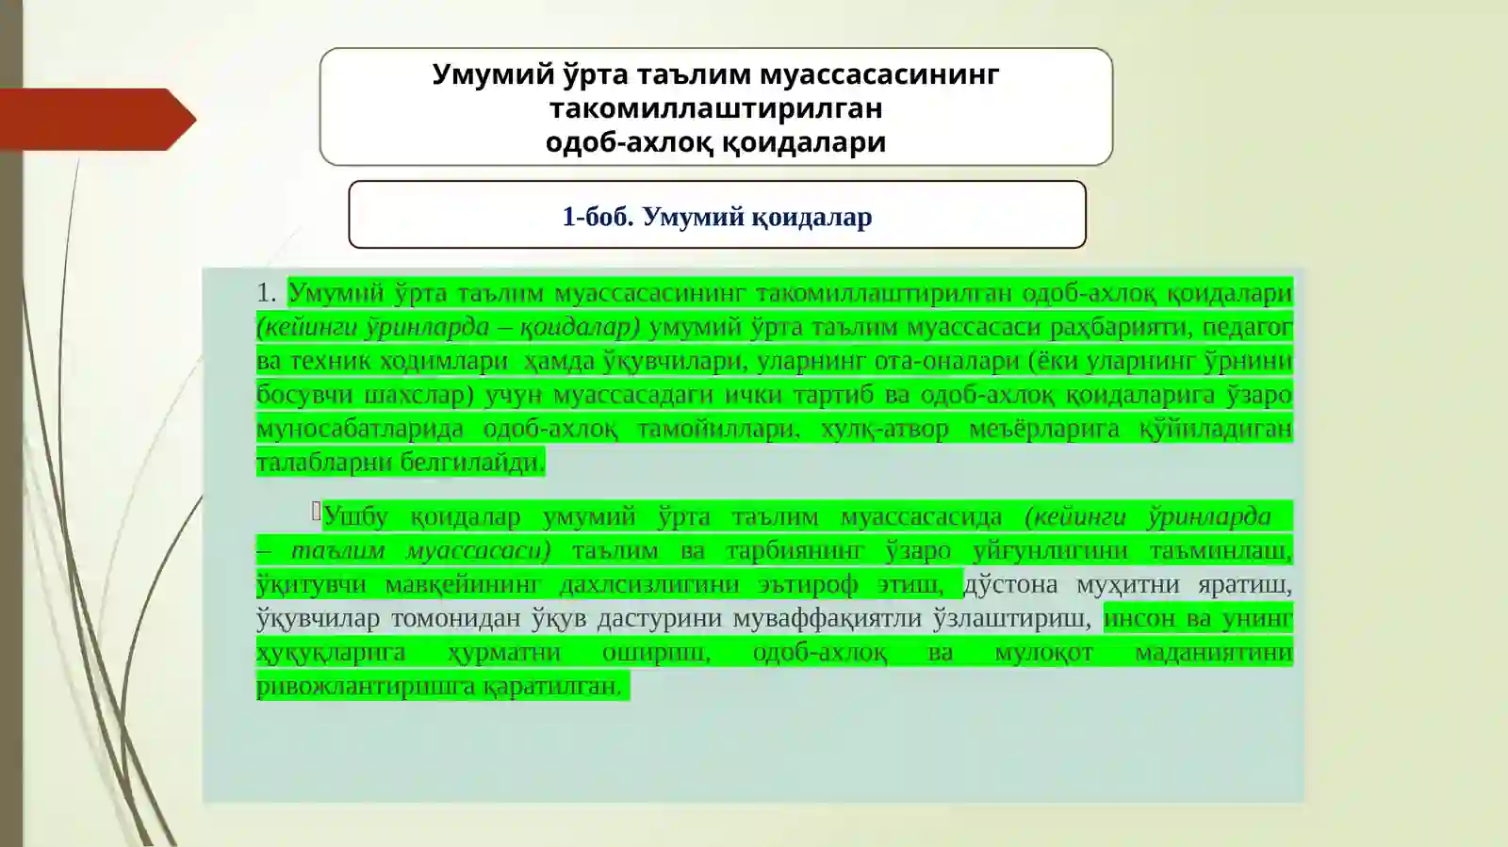Viewport: 1508px width, 847px height.
Task: Click the slide title 'Умумий ўрта таълим муассасасининг'
Action: coord(715,74)
